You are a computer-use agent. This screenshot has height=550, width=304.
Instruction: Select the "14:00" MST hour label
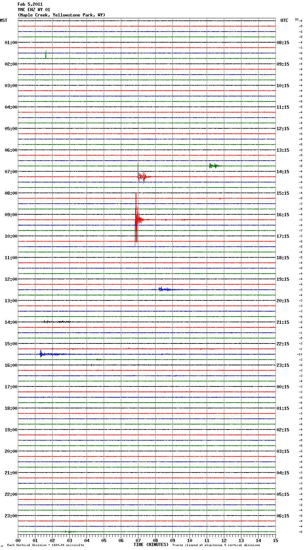11,322
